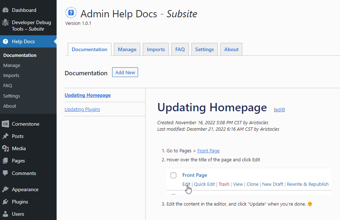This screenshot has height=220, width=340.
Task: Open Cornerstone from the sidebar
Action: coord(5,124)
